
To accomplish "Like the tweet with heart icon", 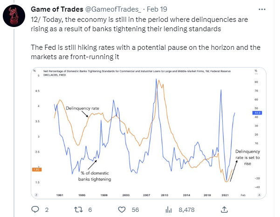I will (x=122, y=210).
